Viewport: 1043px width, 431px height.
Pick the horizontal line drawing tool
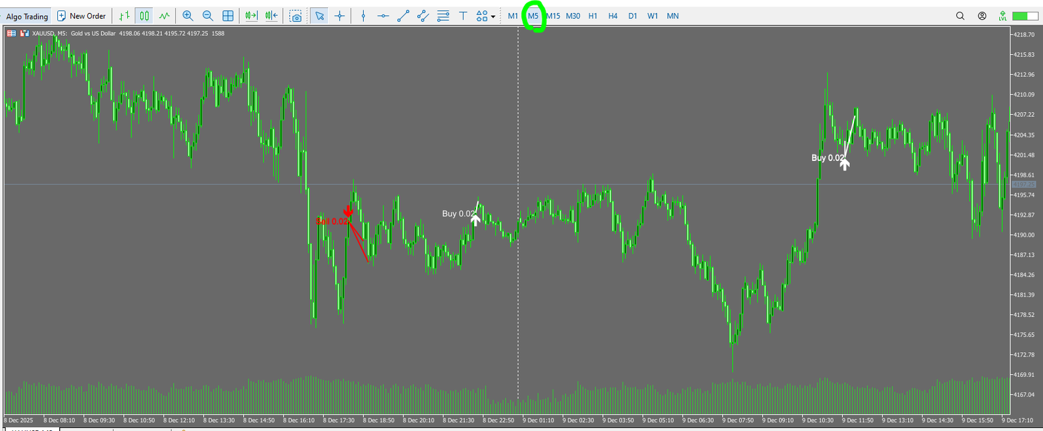pyautogui.click(x=383, y=16)
